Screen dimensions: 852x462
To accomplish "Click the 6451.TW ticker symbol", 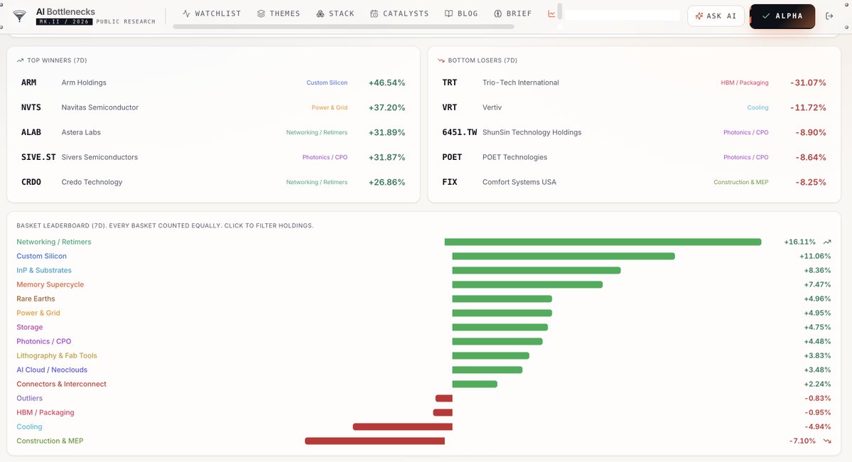I will (460, 132).
